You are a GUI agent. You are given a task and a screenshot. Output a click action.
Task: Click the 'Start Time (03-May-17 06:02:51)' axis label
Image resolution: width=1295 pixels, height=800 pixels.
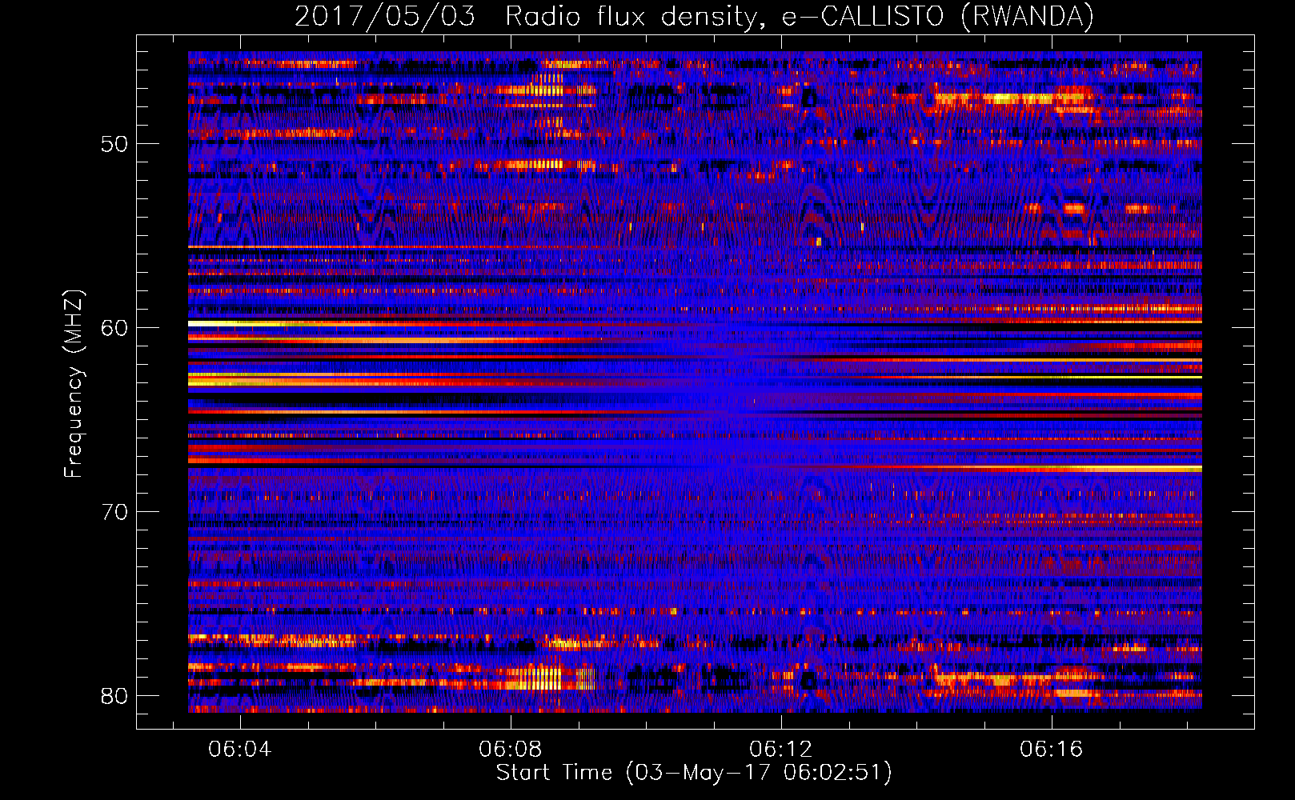(694, 773)
